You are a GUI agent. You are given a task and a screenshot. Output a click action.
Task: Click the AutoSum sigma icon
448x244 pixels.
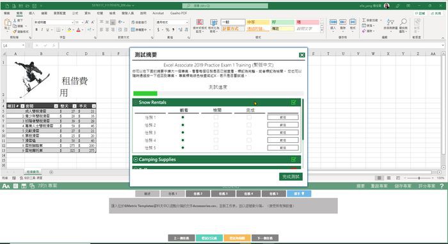coord(364,20)
